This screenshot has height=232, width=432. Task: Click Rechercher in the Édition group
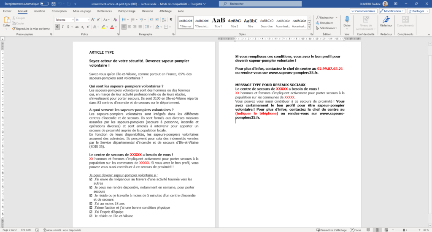327,18
